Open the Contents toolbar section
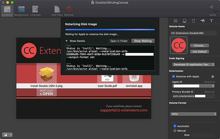The width and height of the screenshot is (220, 139). [x=7, y=11]
